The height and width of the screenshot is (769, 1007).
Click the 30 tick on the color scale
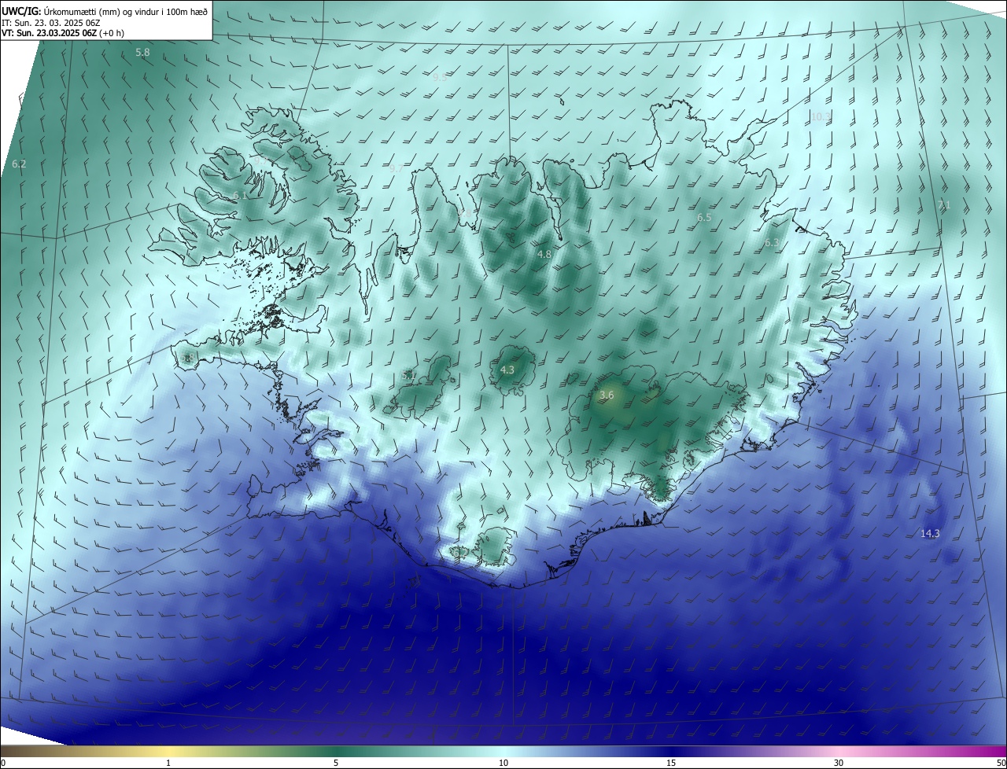839,763
